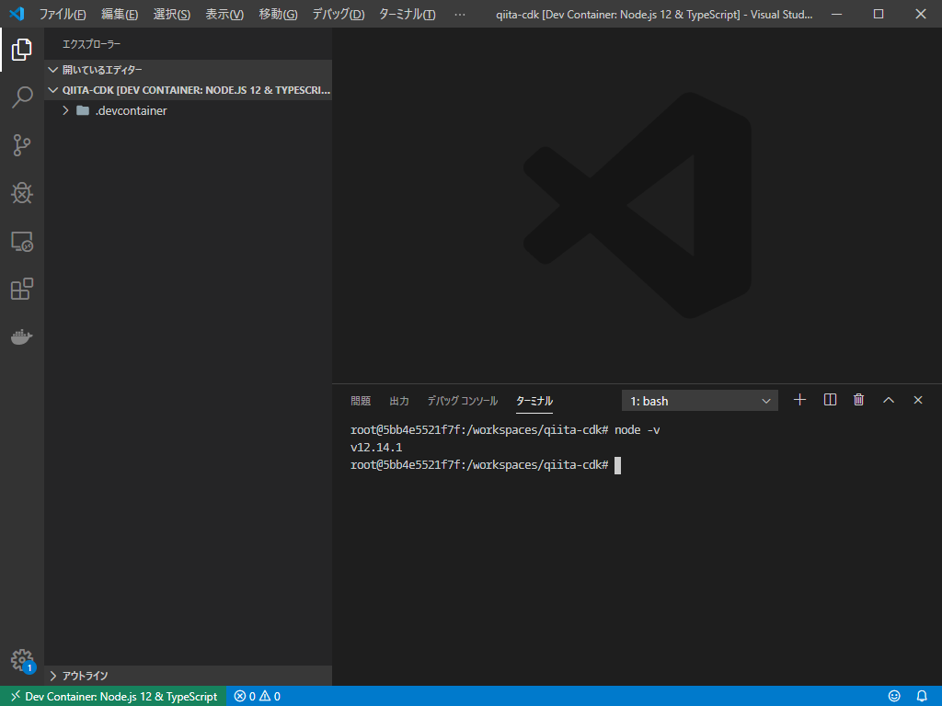Close the terminal panel
The width and height of the screenshot is (942, 706).
click(x=917, y=400)
